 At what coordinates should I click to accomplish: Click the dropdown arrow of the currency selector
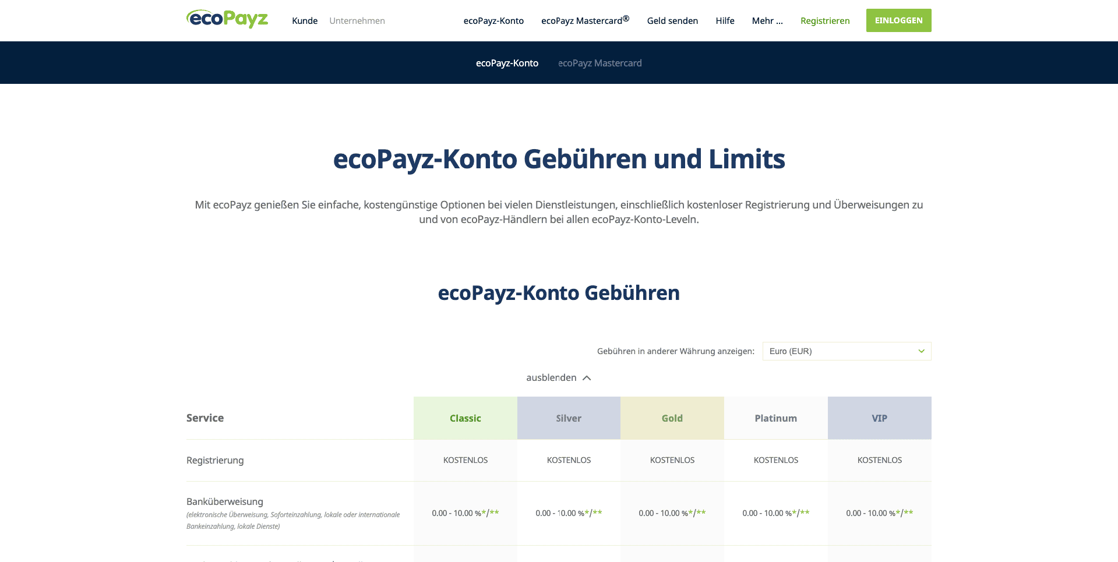(921, 351)
